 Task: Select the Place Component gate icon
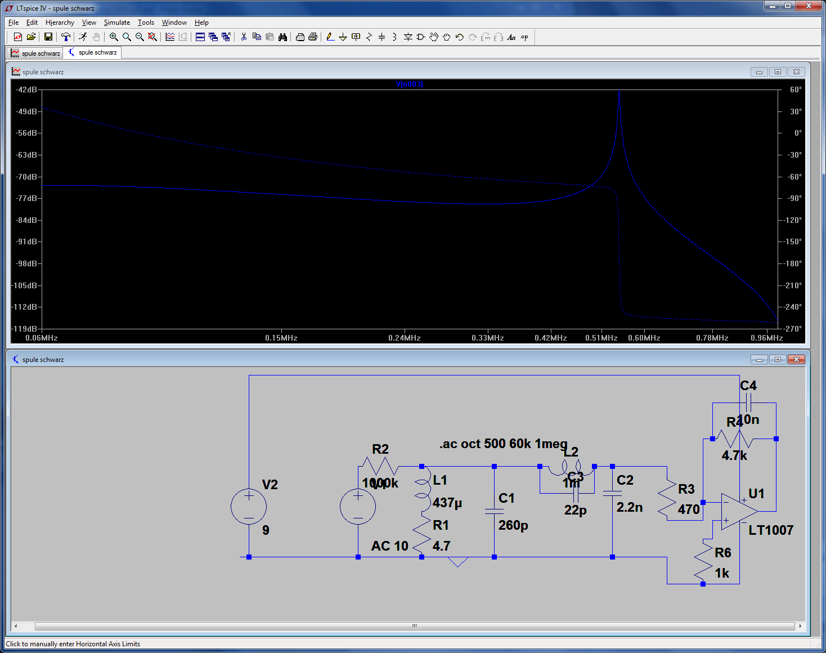tap(420, 37)
